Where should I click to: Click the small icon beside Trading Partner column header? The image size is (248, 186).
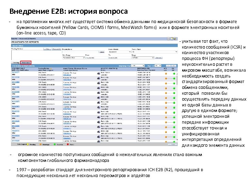[x=51, y=69]
